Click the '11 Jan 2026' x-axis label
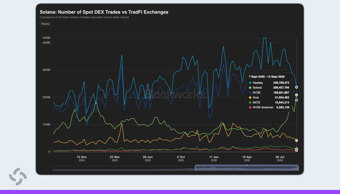The width and height of the screenshot is (340, 194). click(x=214, y=158)
